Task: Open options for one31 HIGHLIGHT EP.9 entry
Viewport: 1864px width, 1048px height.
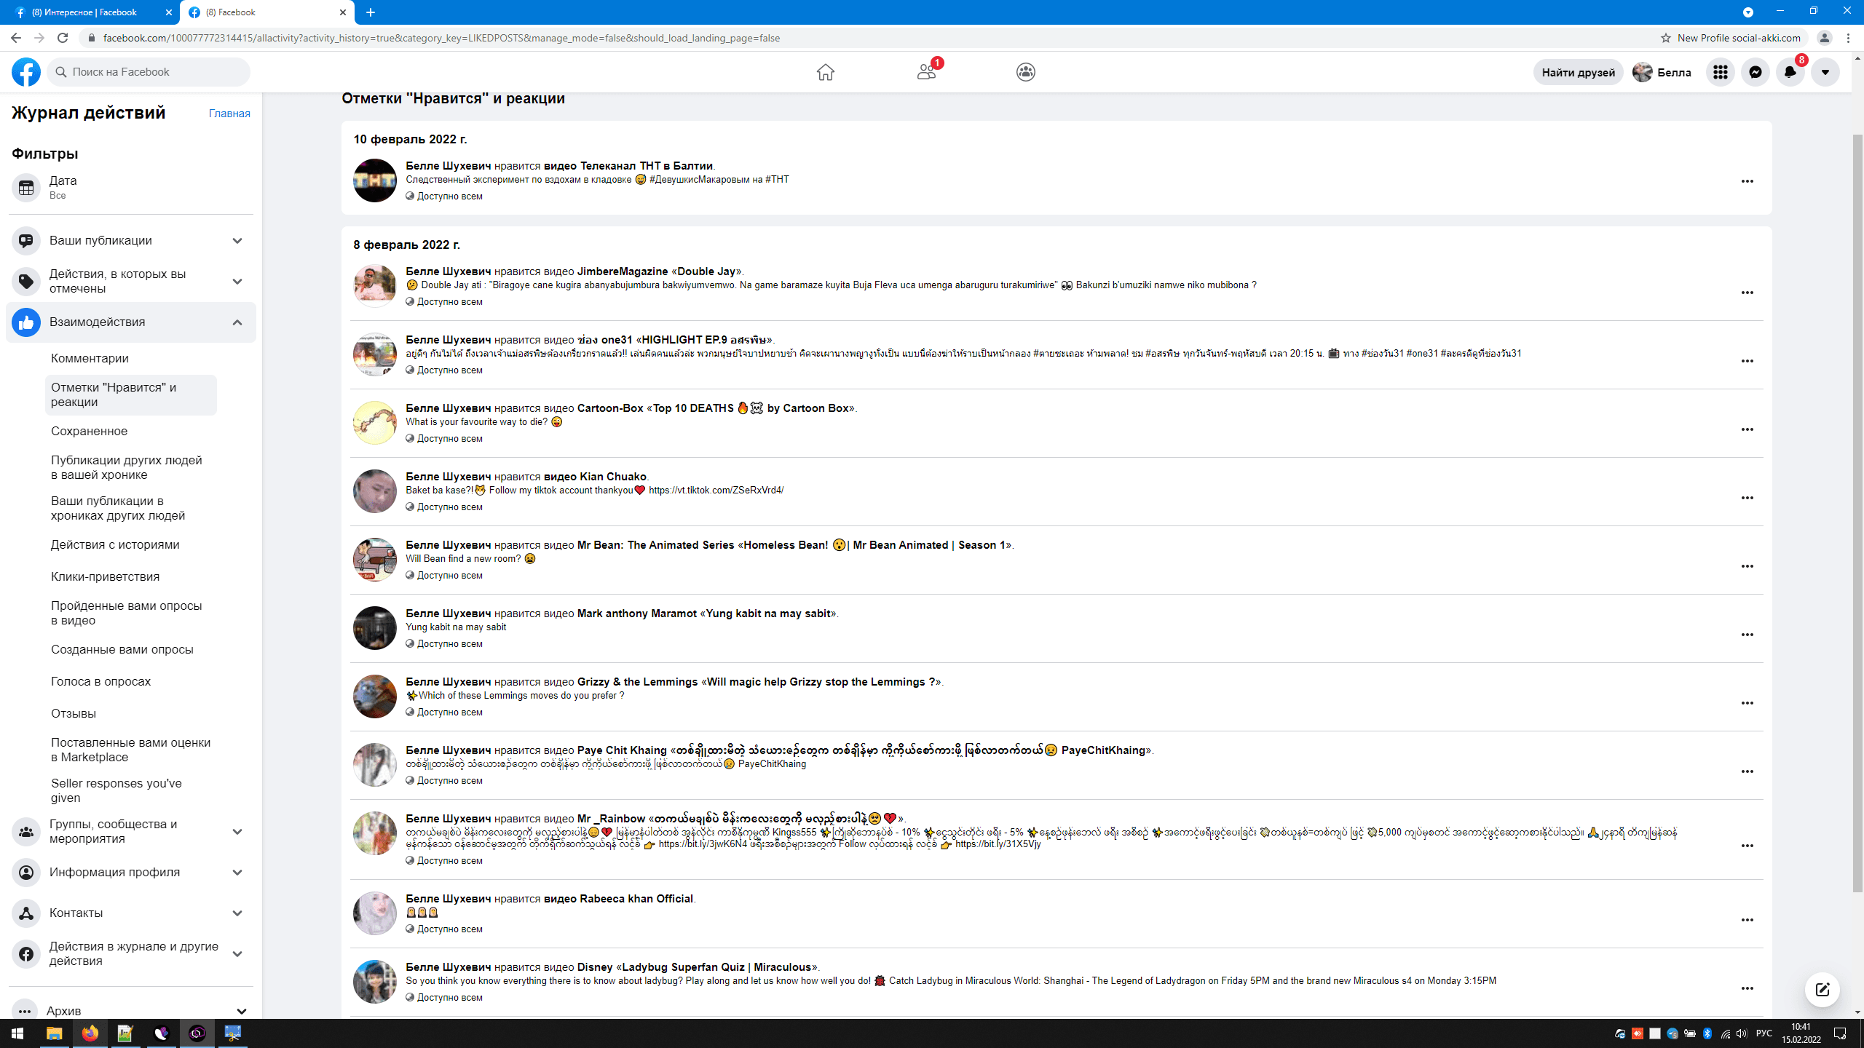Action: coord(1747,361)
